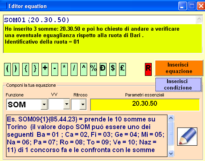Open the Funzione SOM dropdown
The image size is (205, 161).
pos(44,105)
